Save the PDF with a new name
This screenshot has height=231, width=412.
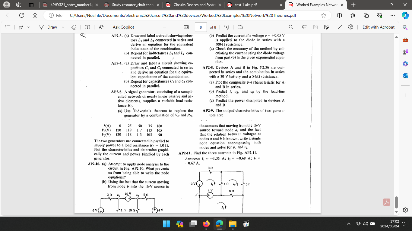click(x=327, y=27)
